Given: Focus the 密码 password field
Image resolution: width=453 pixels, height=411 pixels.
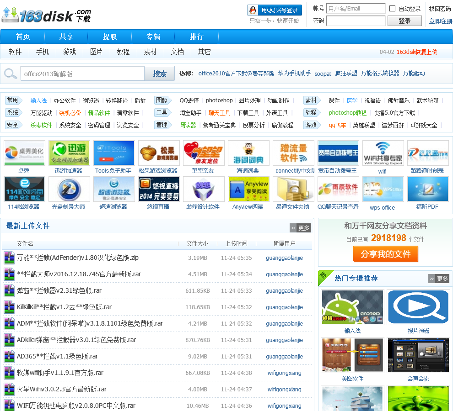Looking at the screenshot, I should 356,21.
